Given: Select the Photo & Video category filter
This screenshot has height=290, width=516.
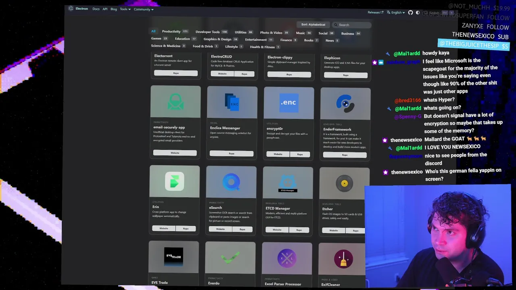Looking at the screenshot, I should 275,33.
